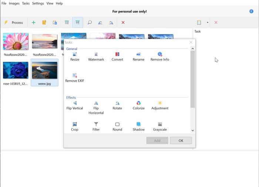Select the Crop effect
Screen dimensions: 259x187
tap(75, 127)
